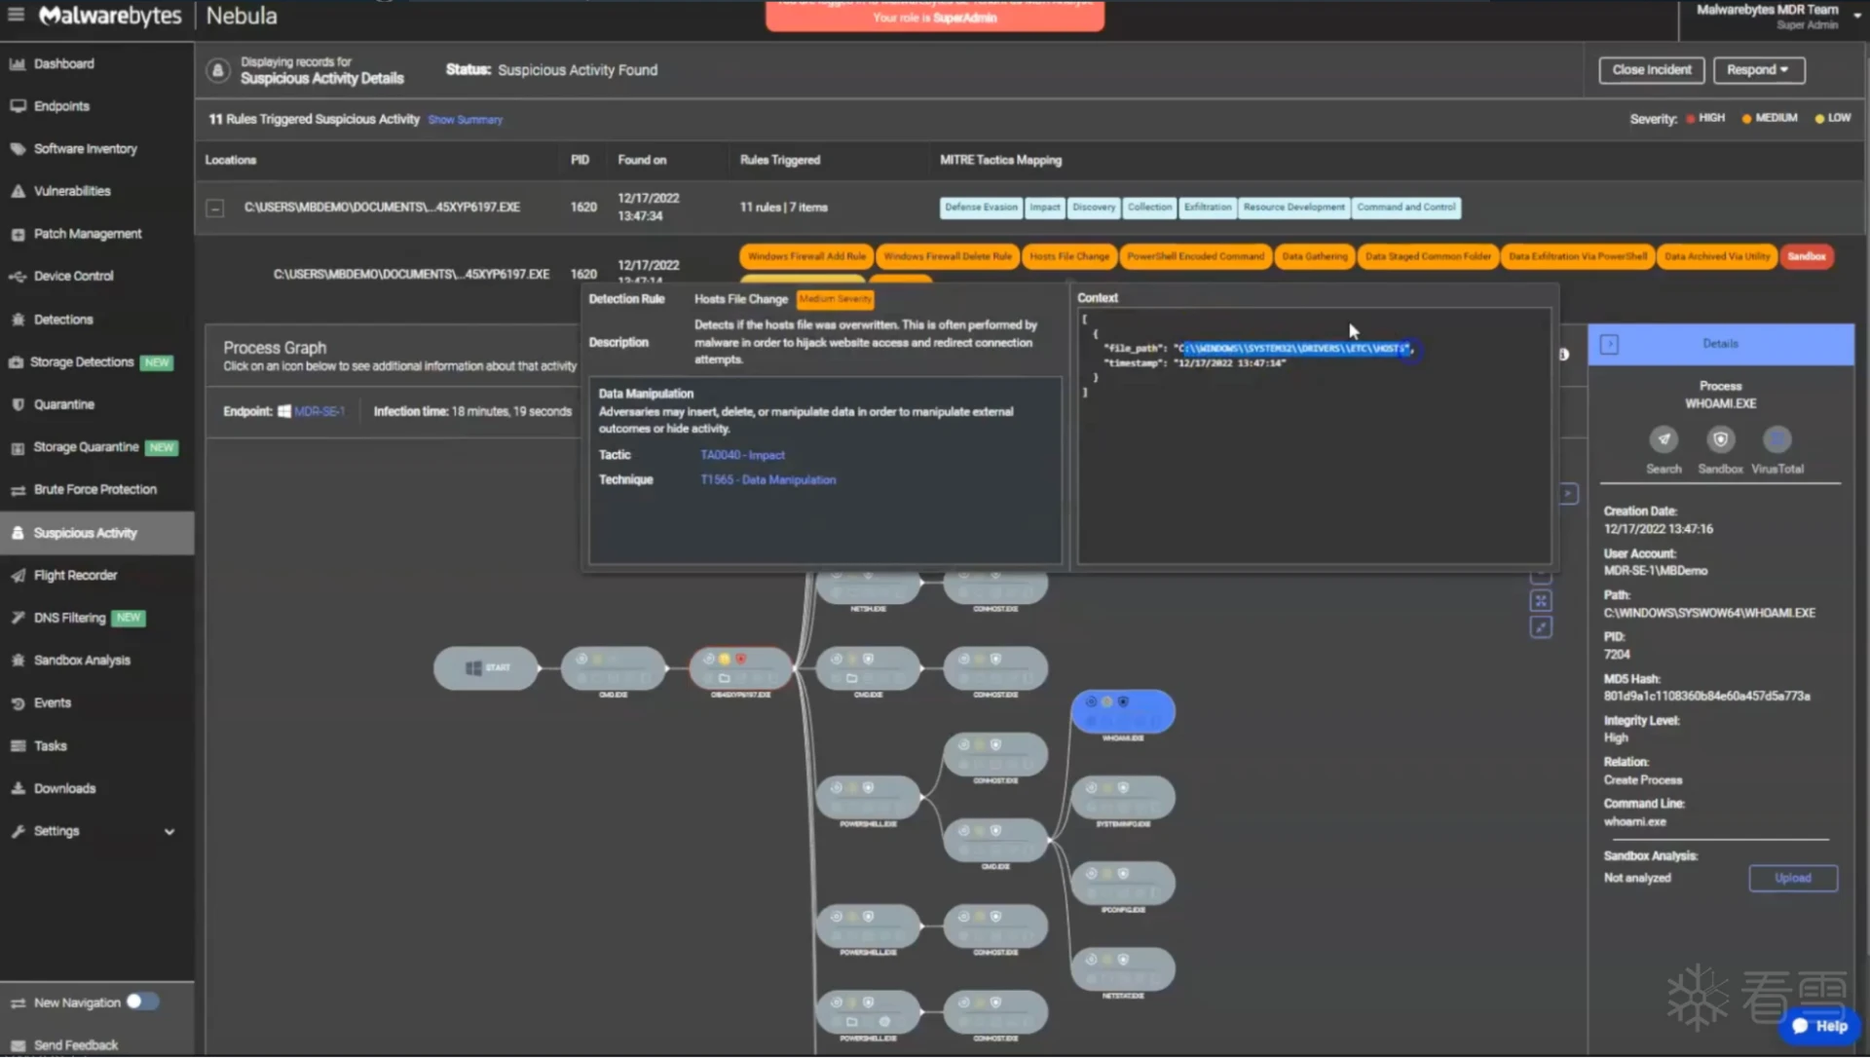Click the Resource Development MITRE tag

[1294, 208]
